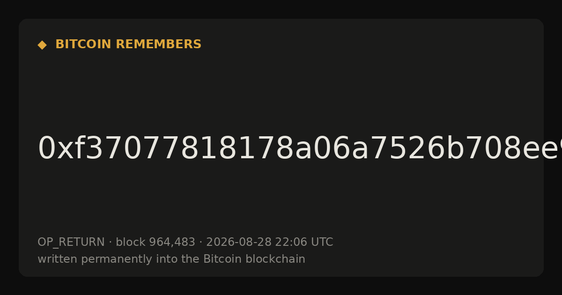Viewport: 562px width, 295px height.
Task: Click the 0x prefix of the hash
Action: (55, 149)
